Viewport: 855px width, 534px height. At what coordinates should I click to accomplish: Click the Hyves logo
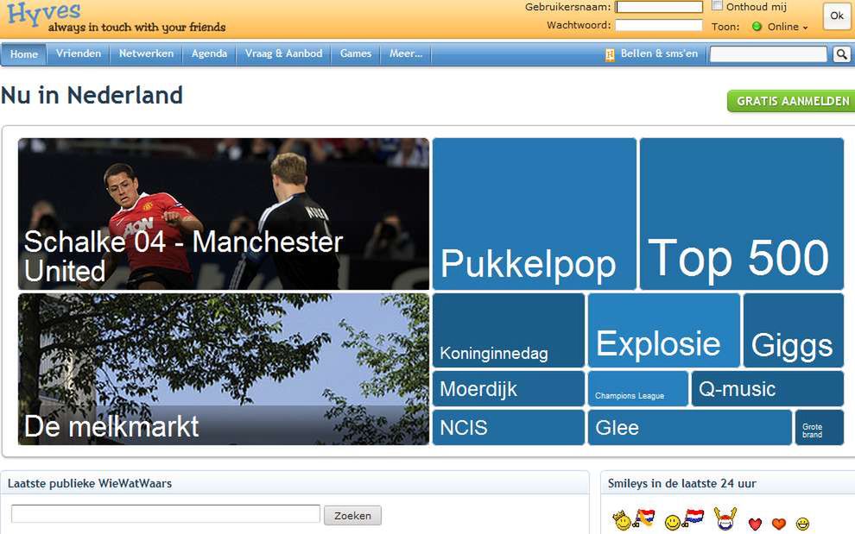44,13
